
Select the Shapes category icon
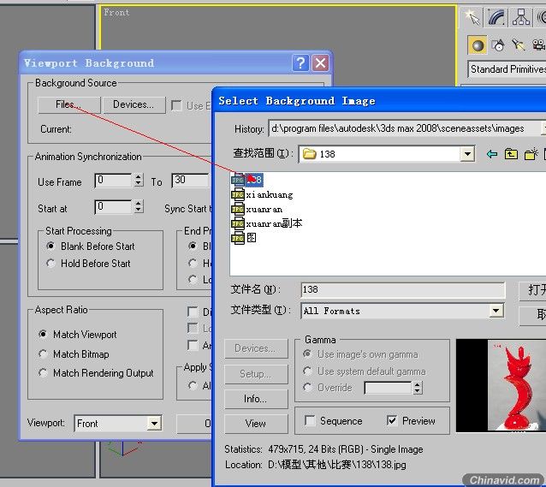[x=498, y=45]
